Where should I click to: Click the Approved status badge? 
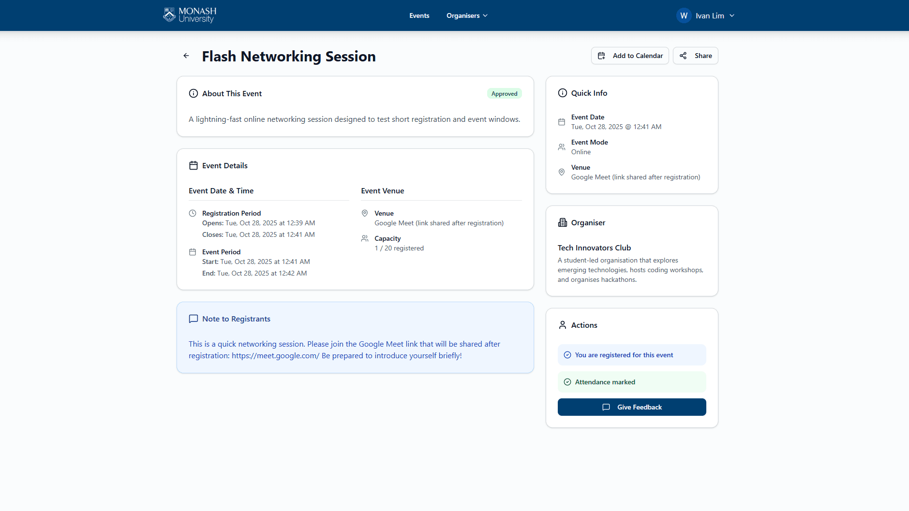pyautogui.click(x=504, y=94)
